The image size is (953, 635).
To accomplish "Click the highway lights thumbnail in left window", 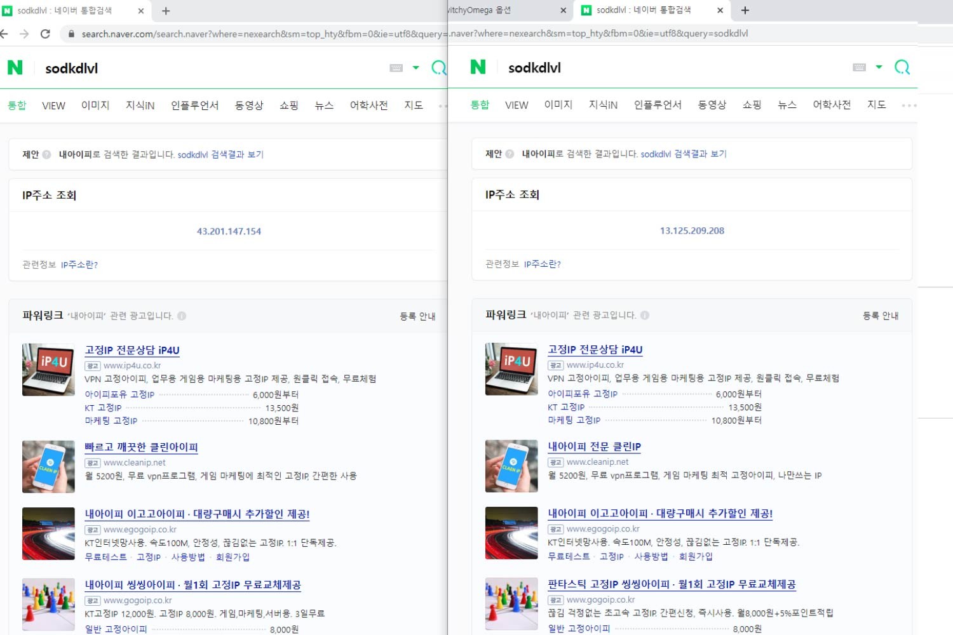I will click(x=48, y=533).
